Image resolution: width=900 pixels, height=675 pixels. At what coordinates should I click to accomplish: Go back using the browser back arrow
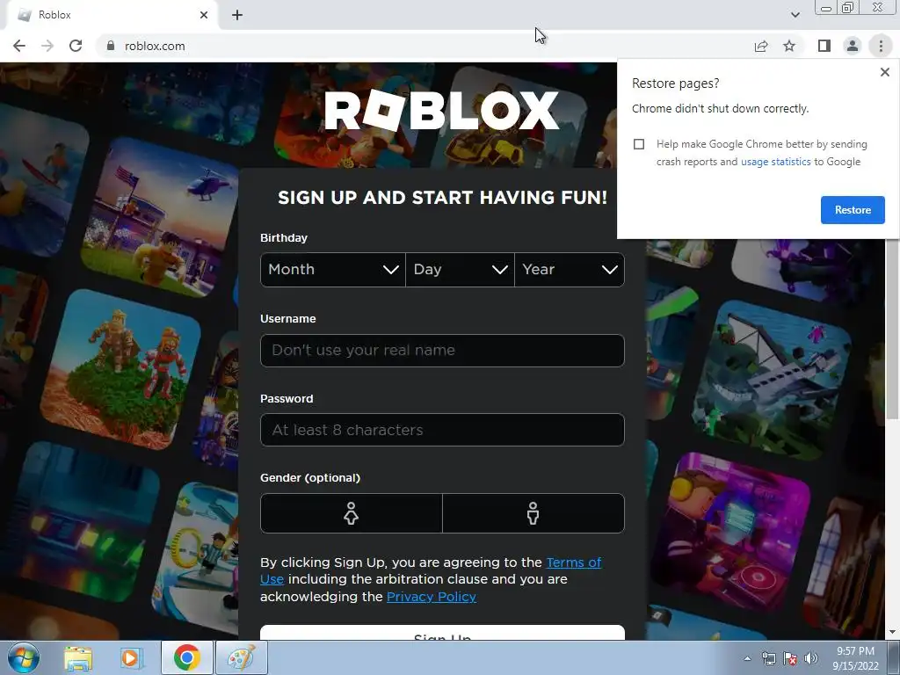19,46
